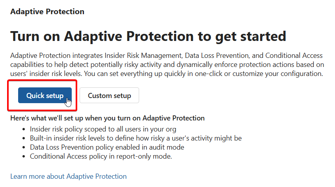This screenshot has width=335, height=187.
Task: Select the 'Insider risk policy scoped' bullet
Action: (x=103, y=129)
